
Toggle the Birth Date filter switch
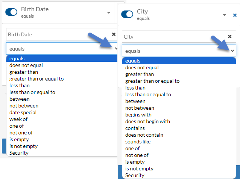click(11, 12)
